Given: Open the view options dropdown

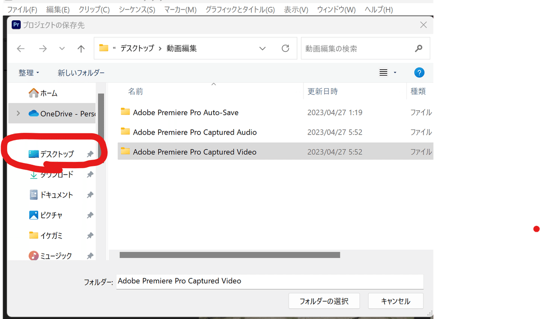Looking at the screenshot, I should 395,72.
